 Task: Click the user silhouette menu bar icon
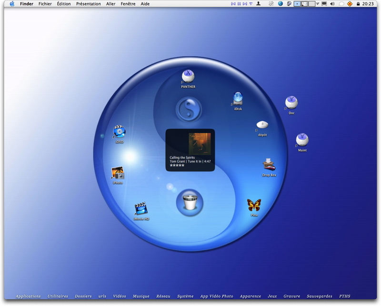click(x=259, y=4)
